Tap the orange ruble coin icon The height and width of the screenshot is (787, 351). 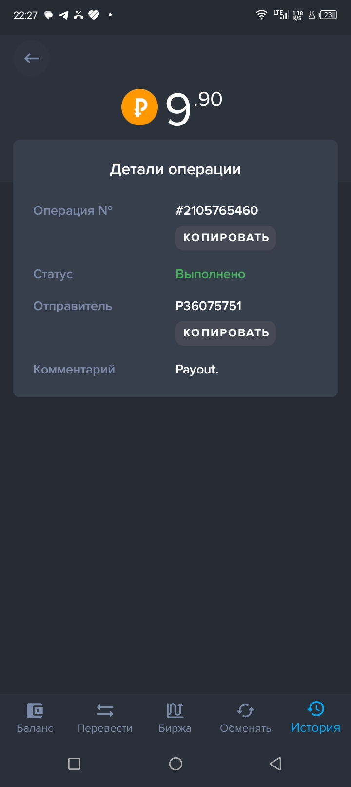139,107
